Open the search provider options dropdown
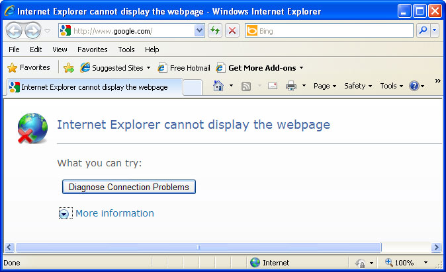The image size is (446, 272). pyautogui.click(x=435, y=30)
